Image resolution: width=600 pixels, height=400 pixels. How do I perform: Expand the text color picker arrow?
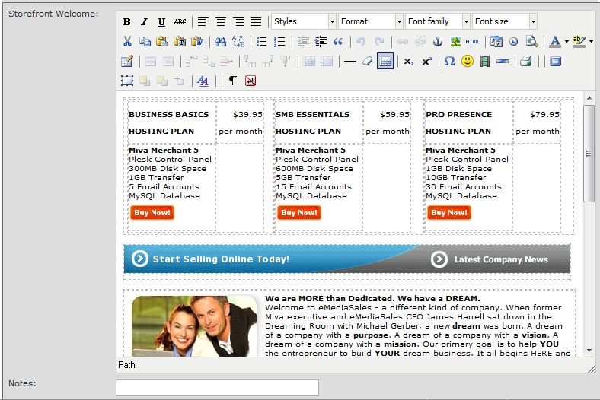point(566,41)
